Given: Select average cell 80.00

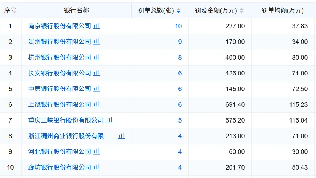Looking at the screenshot, I should [300, 58].
